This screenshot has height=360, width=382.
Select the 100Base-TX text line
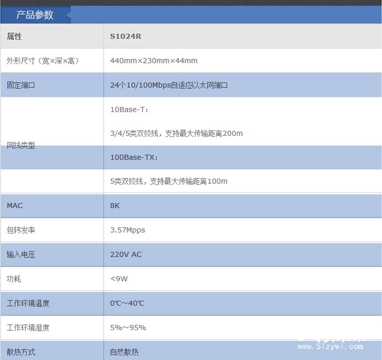(134, 158)
